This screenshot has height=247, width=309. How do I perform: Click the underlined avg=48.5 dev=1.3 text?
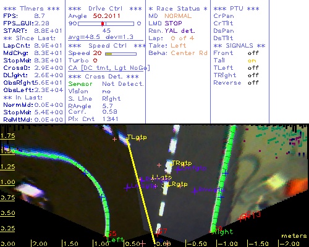point(101,37)
